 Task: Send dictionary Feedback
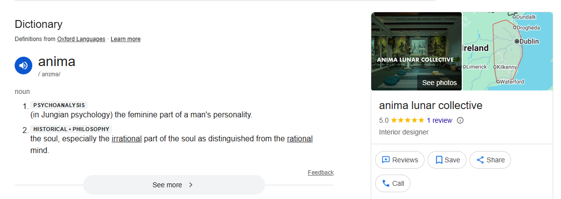320,173
